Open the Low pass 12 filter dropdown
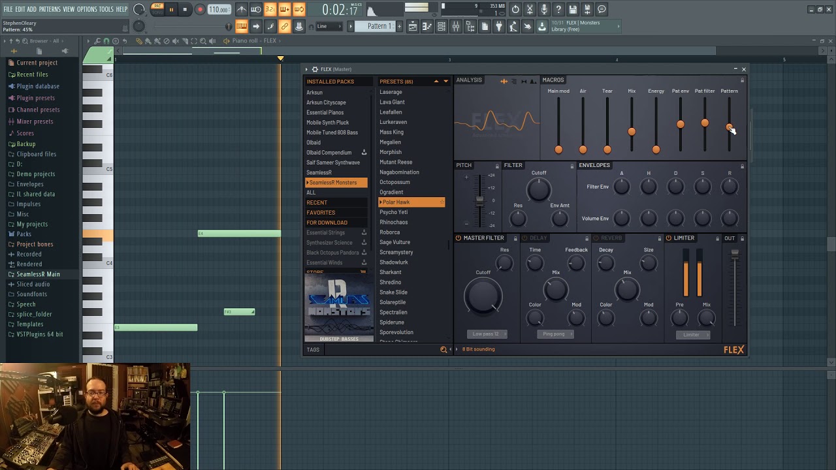This screenshot has width=836, height=470. tap(487, 334)
